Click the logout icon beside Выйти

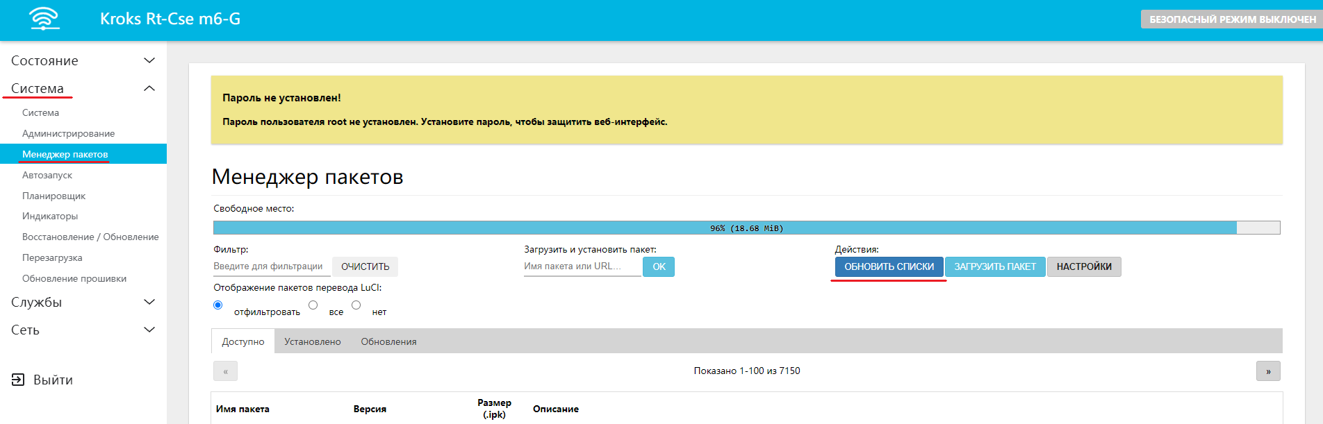[18, 380]
